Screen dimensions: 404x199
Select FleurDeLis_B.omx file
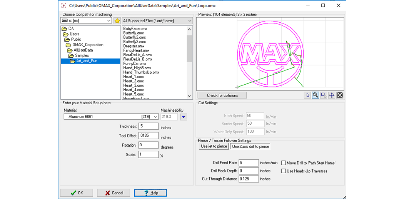pos(138,59)
